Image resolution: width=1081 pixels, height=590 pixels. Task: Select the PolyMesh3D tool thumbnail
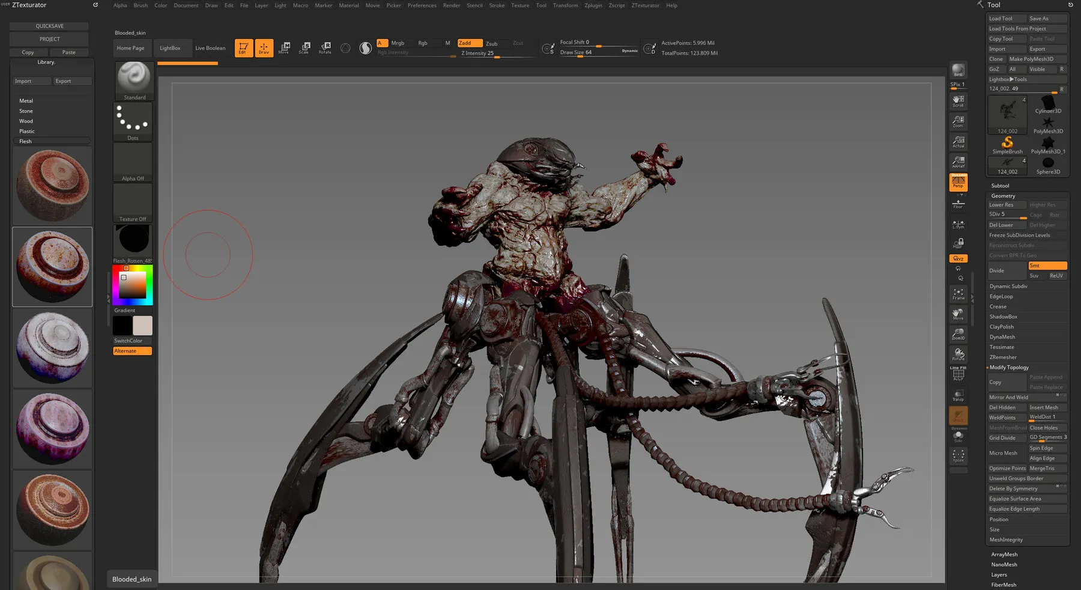(1048, 124)
